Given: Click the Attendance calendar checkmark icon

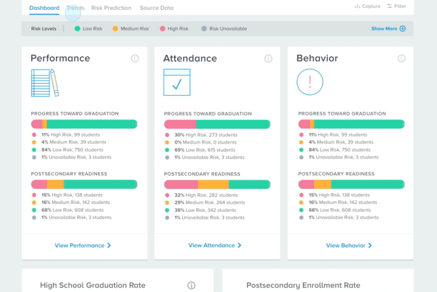Looking at the screenshot, I should pyautogui.click(x=176, y=82).
